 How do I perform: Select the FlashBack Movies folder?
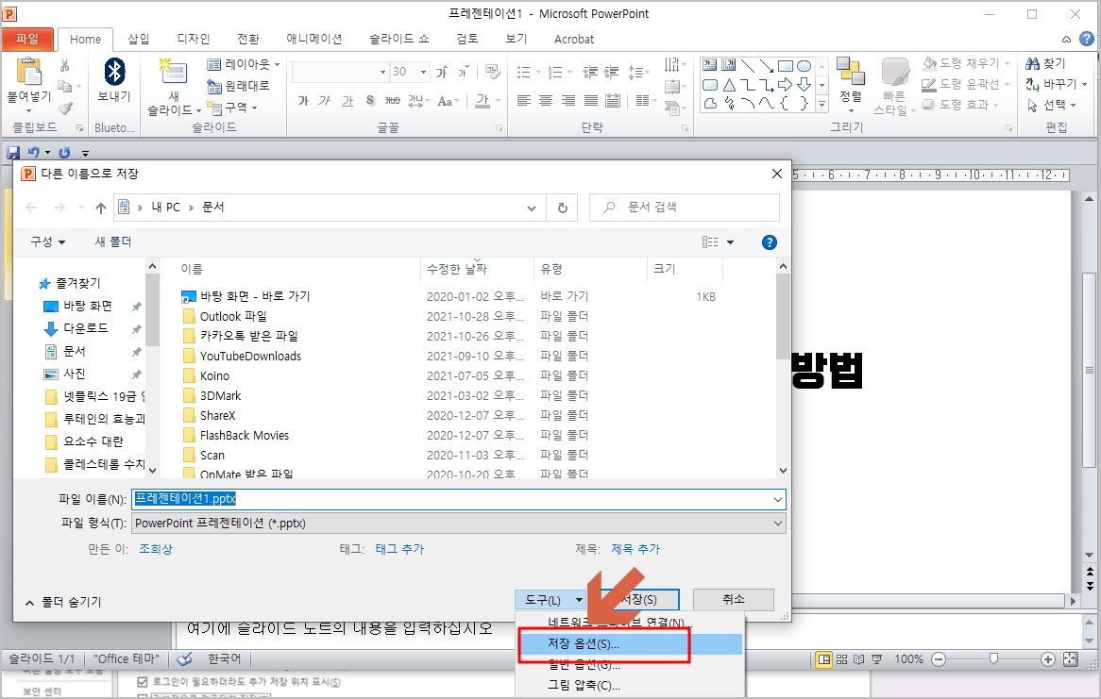[x=244, y=435]
